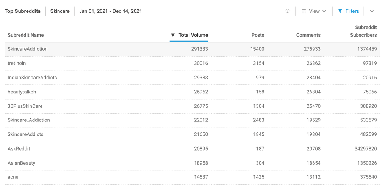
Task: Open the SkincareAddiction subreddit row
Action: (x=28, y=49)
